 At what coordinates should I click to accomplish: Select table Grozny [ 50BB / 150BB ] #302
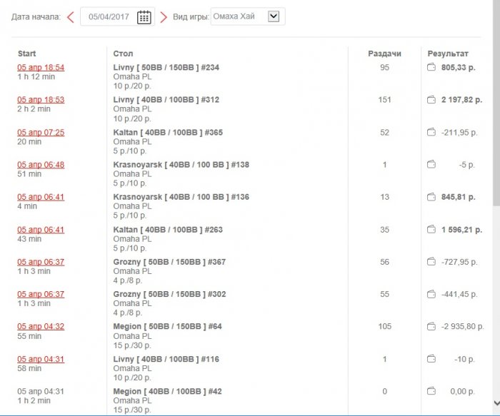point(170,294)
